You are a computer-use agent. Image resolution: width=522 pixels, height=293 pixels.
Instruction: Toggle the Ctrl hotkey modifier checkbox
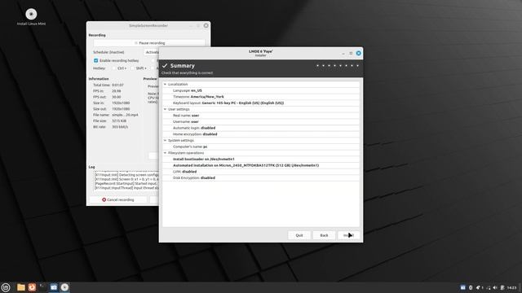(x=114, y=68)
